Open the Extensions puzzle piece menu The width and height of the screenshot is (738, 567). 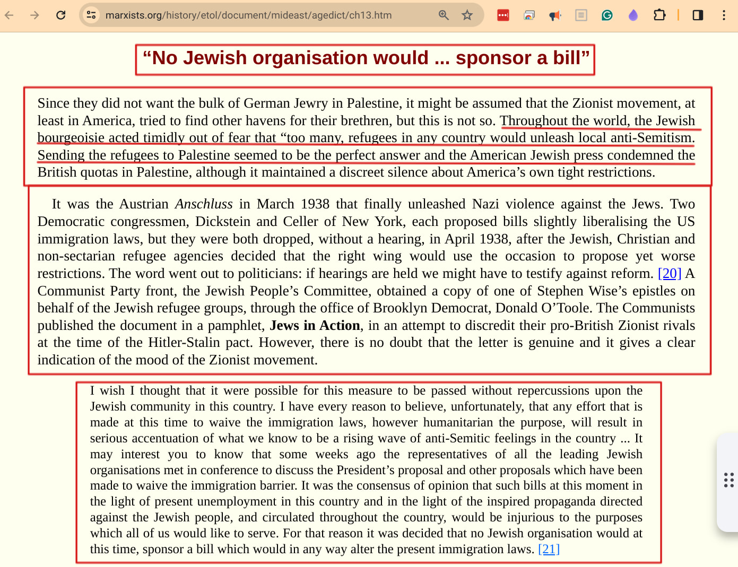659,15
